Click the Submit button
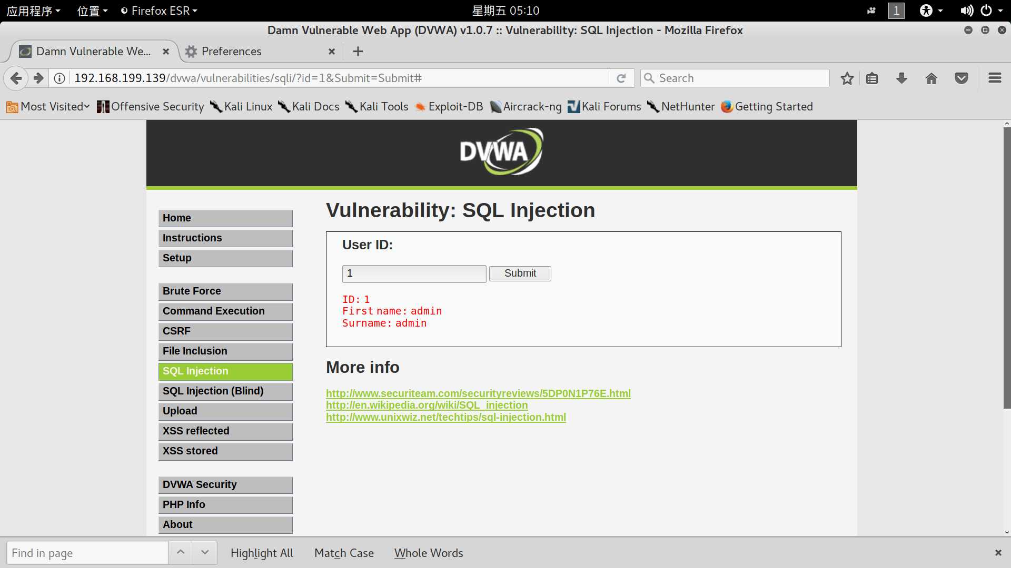The width and height of the screenshot is (1011, 568). (520, 273)
